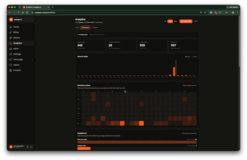Export analytics as PDF
This screenshot has width=247, height=160.
click(x=186, y=21)
